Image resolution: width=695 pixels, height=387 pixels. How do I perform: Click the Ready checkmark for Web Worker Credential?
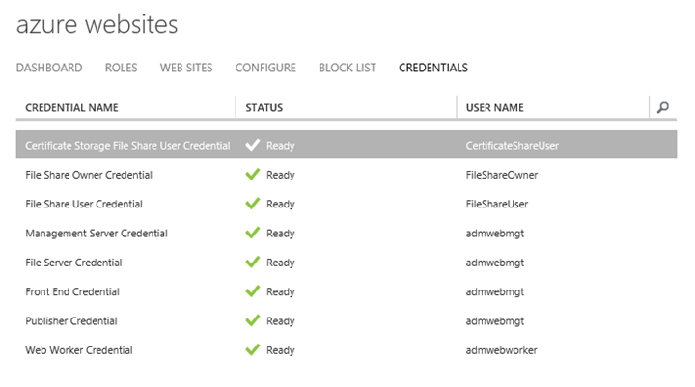point(253,349)
